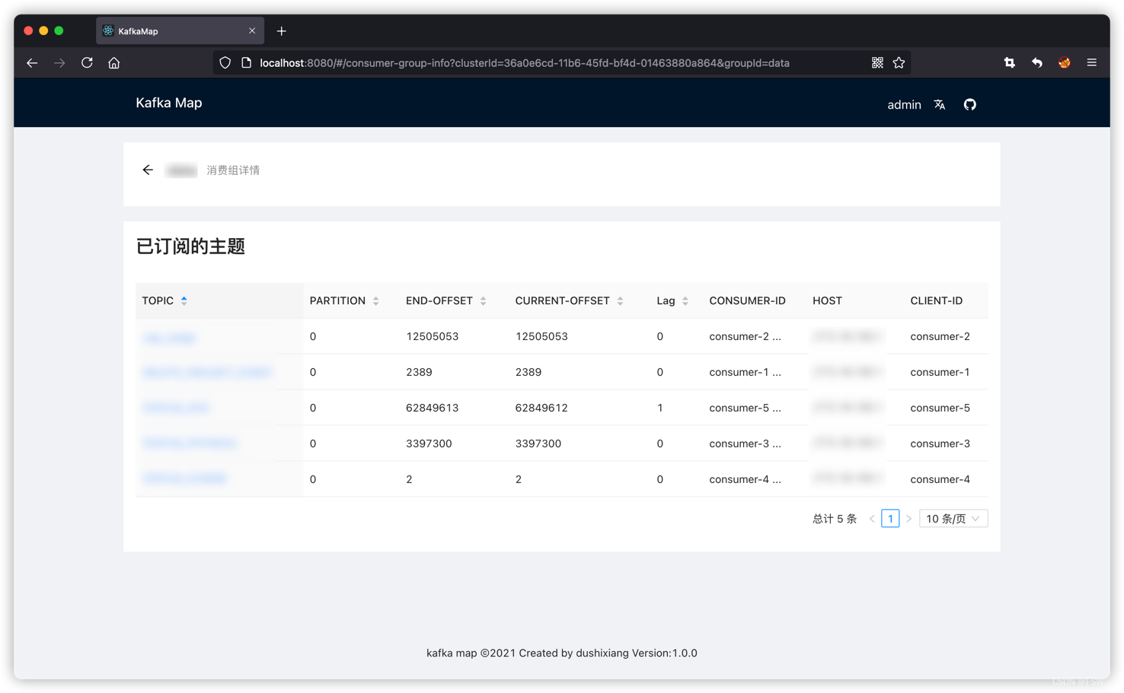1124x693 pixels.
Task: Go to next page of results
Action: (908, 519)
